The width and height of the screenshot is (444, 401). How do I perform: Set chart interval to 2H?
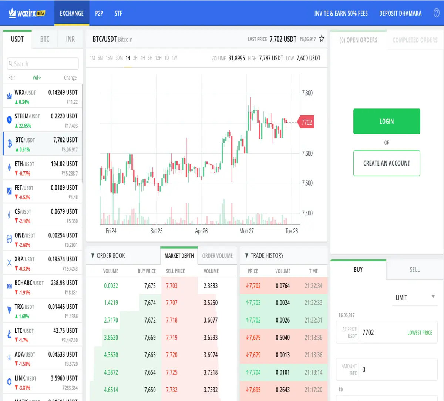135,58
